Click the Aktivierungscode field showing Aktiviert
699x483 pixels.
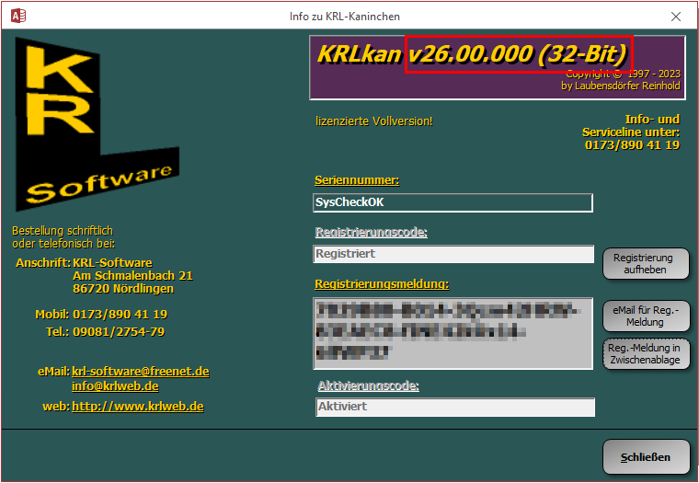pos(455,407)
